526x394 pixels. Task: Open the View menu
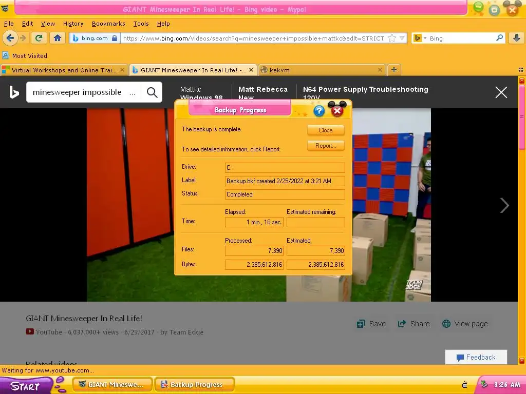click(48, 24)
